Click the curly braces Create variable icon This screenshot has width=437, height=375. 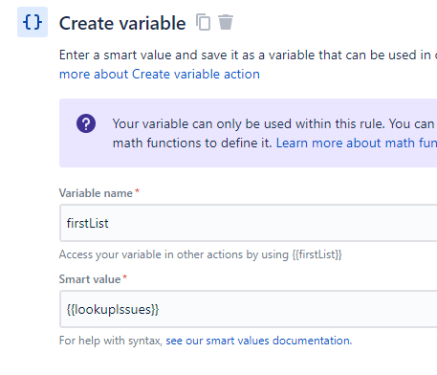pyautogui.click(x=33, y=22)
